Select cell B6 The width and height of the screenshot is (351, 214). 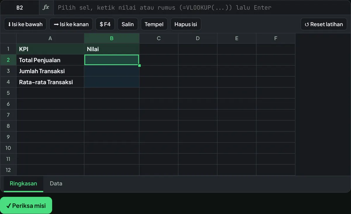pyautogui.click(x=112, y=104)
